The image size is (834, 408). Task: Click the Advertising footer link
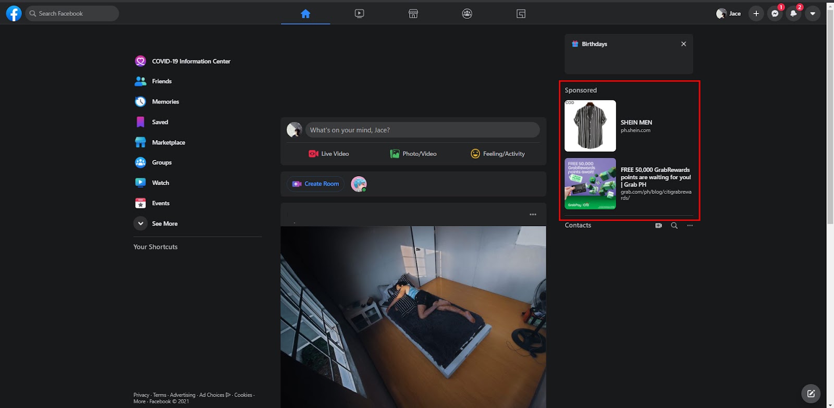(182, 395)
